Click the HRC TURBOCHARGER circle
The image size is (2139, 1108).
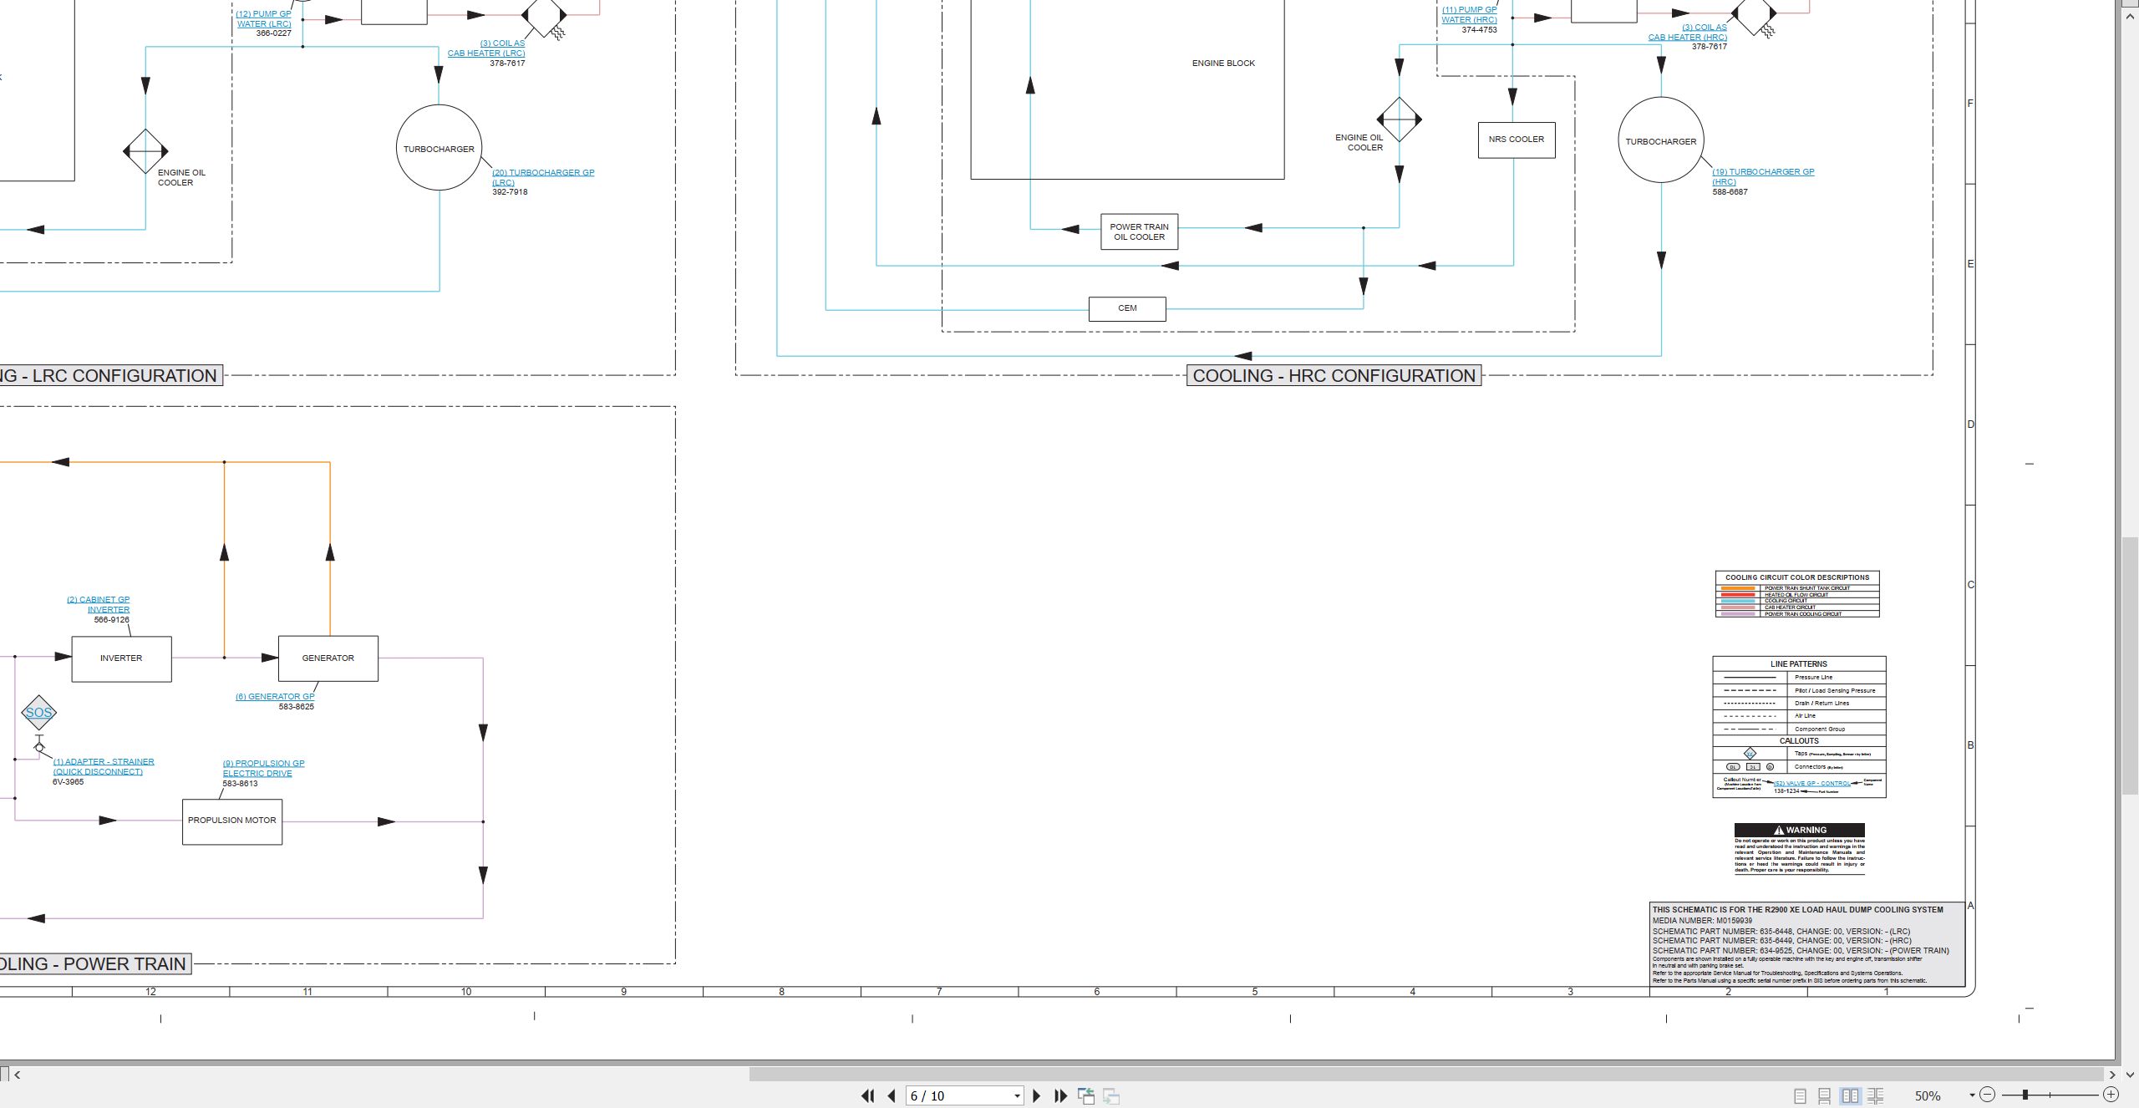(1661, 140)
